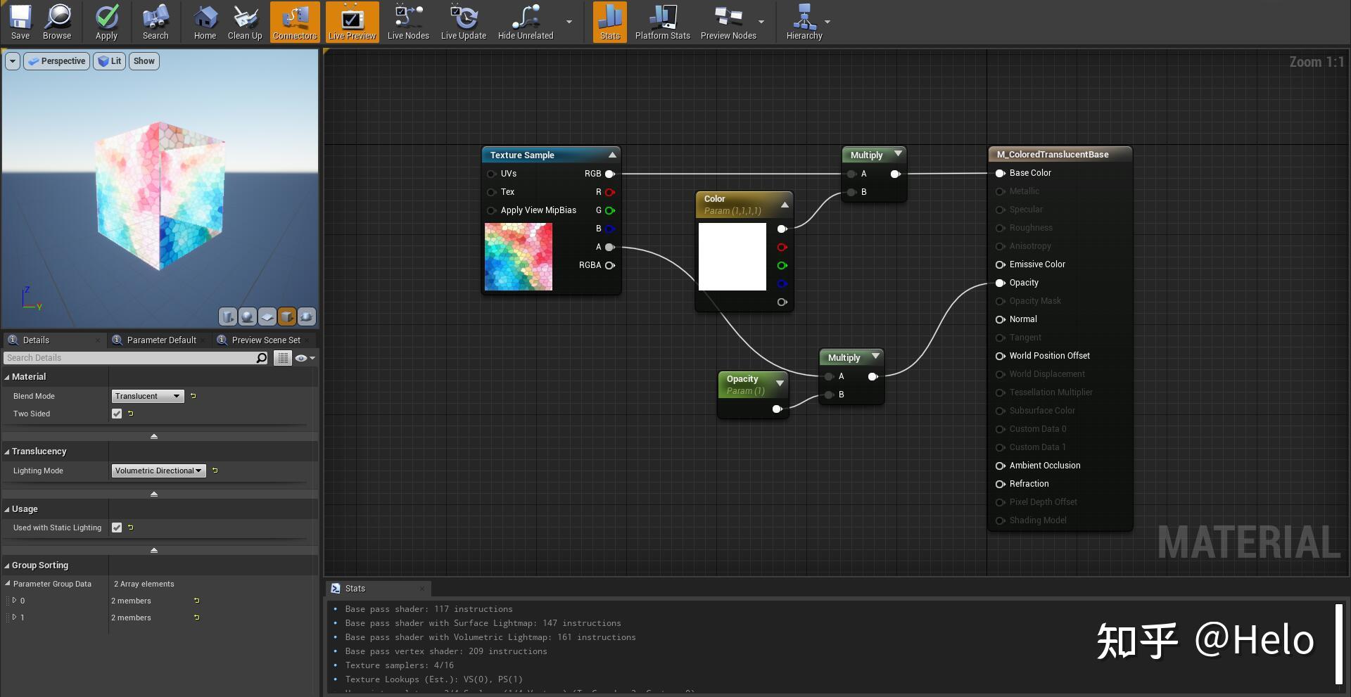
Task: Open the Blend Mode dropdown
Action: 148,396
